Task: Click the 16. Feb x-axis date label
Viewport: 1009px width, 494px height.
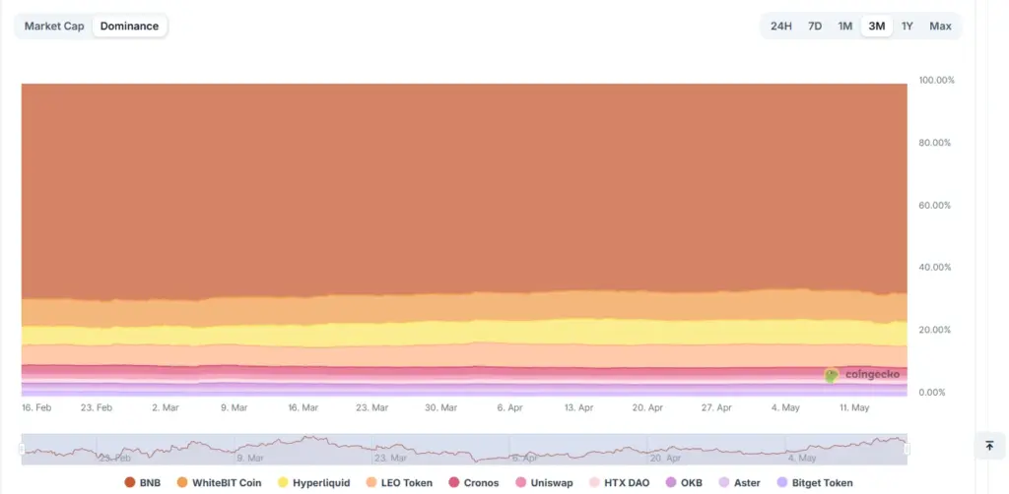Action: [x=36, y=408]
